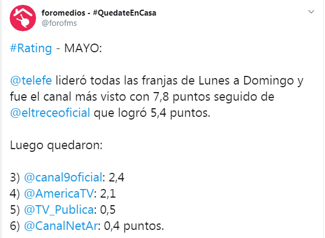Open the foromedios display name
Screen dimensions: 325x238
(98, 13)
